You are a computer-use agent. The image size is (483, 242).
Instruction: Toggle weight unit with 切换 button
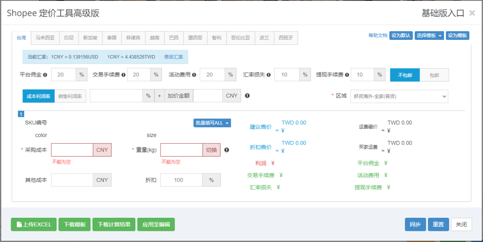coord(212,150)
